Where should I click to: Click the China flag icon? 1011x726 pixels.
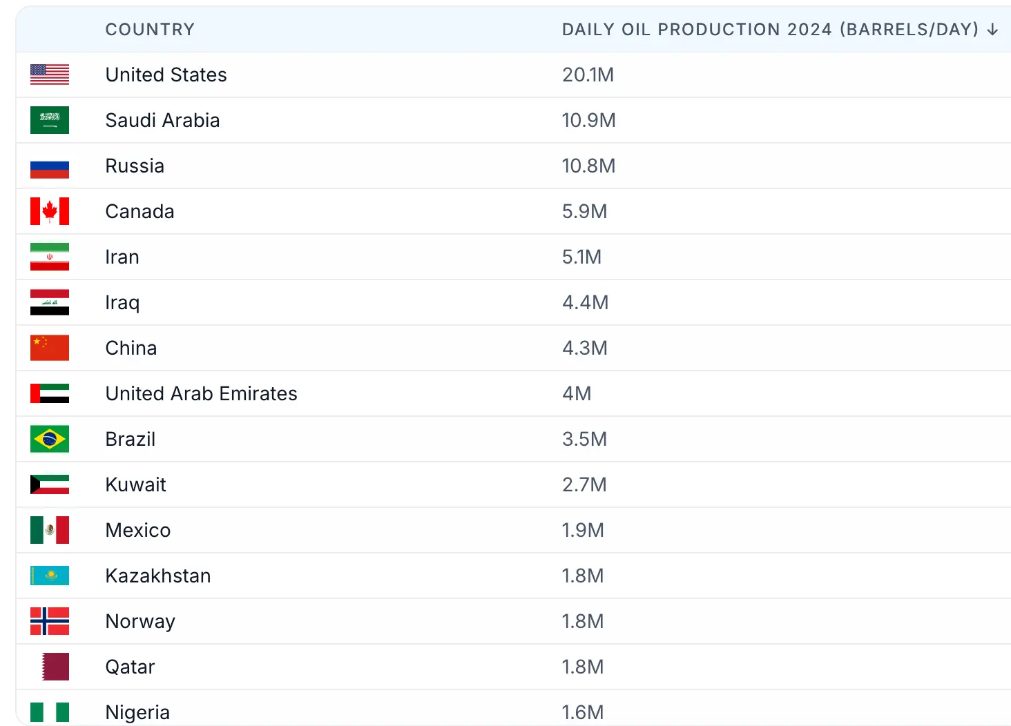click(50, 348)
